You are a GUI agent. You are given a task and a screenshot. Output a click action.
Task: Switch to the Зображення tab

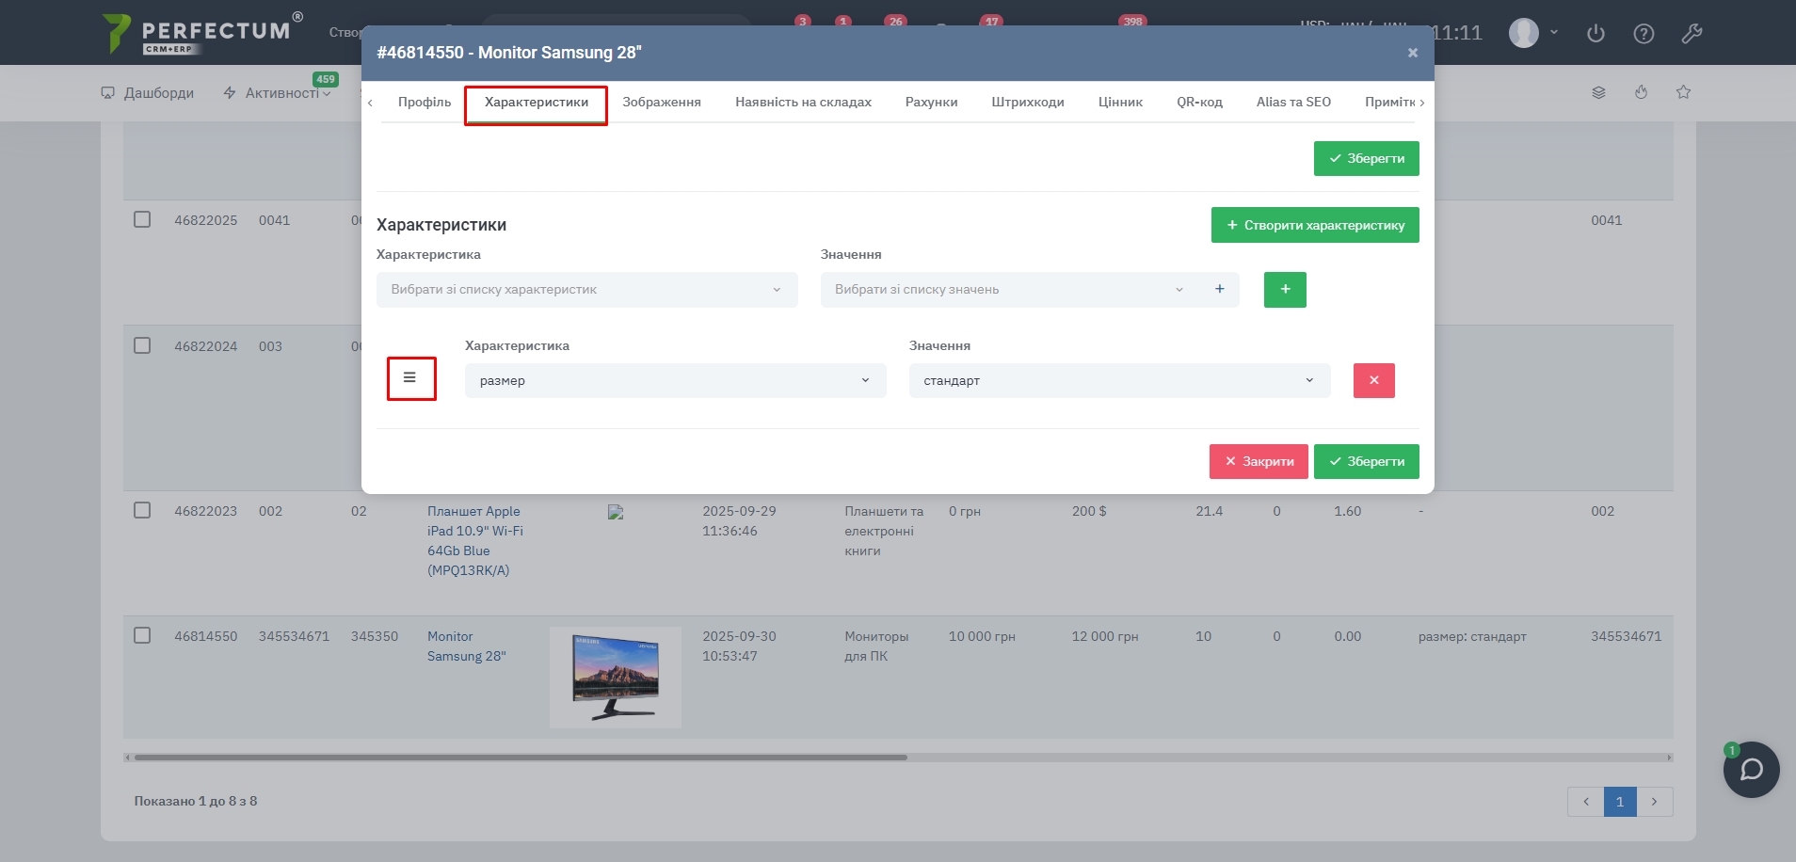[x=661, y=103]
